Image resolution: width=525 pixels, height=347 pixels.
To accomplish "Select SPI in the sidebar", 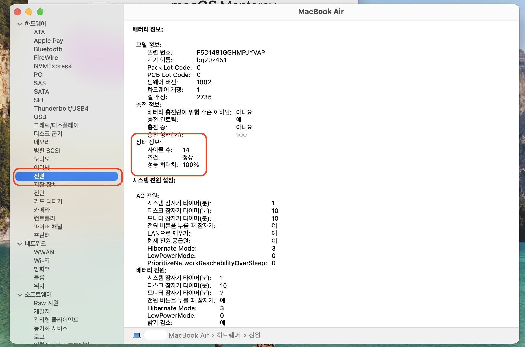I will (x=39, y=100).
